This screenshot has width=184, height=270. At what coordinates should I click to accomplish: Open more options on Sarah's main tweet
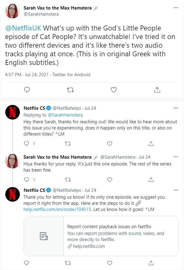[x=176, y=7]
